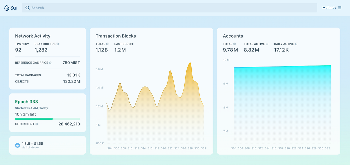The height and width of the screenshot is (165, 350).
Task: Click info icon next to Checkpoint
Action: point(37,124)
